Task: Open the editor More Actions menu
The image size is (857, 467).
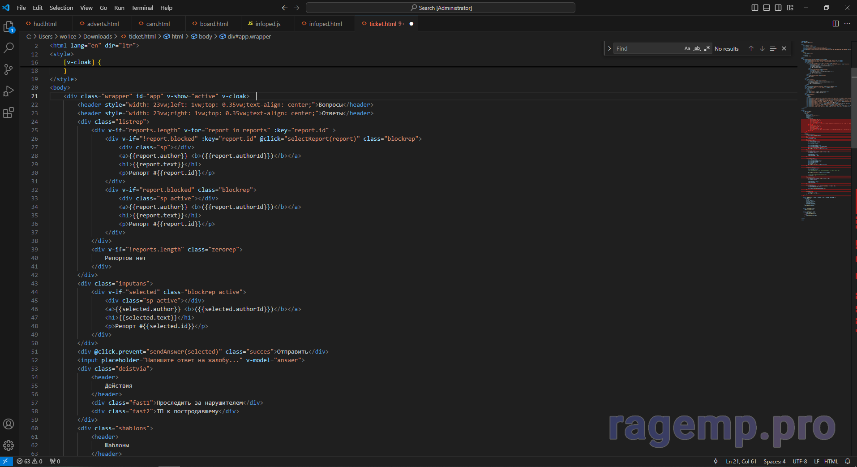Action: pyautogui.click(x=847, y=24)
